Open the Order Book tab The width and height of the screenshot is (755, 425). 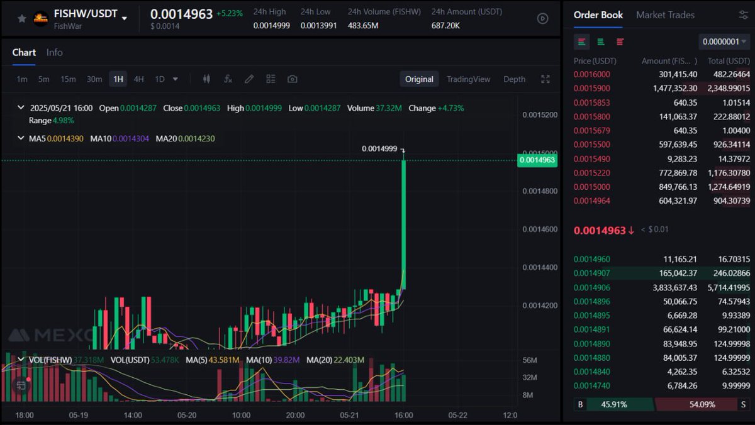(598, 14)
